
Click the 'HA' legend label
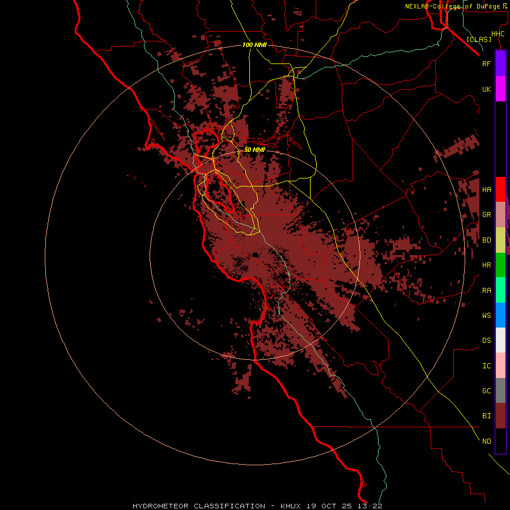click(x=486, y=190)
